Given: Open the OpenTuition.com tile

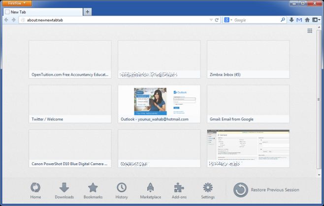Looking at the screenshot, I should click(x=70, y=59).
